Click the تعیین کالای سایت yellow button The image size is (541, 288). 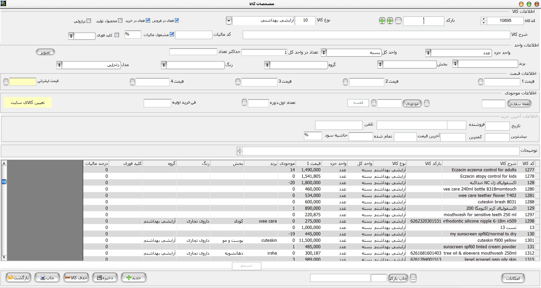[x=28, y=103]
